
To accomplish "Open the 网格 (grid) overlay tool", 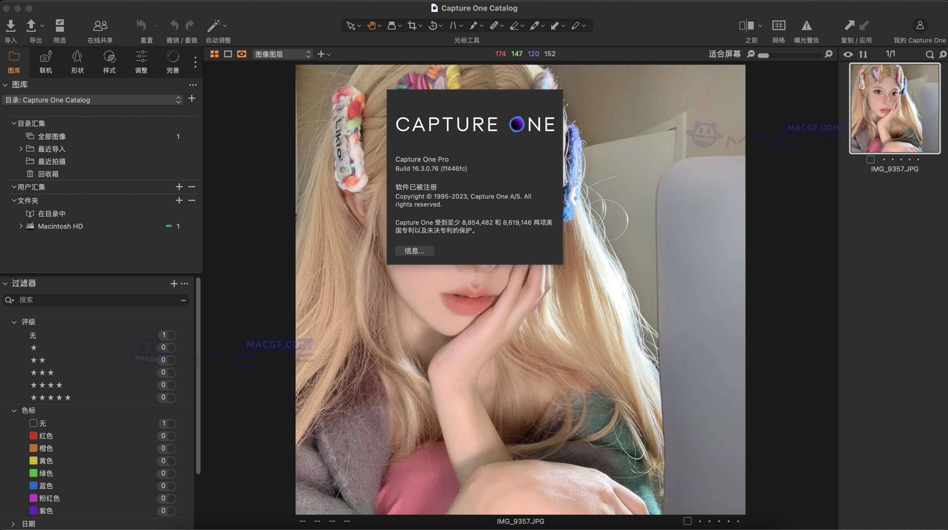I will click(x=779, y=25).
